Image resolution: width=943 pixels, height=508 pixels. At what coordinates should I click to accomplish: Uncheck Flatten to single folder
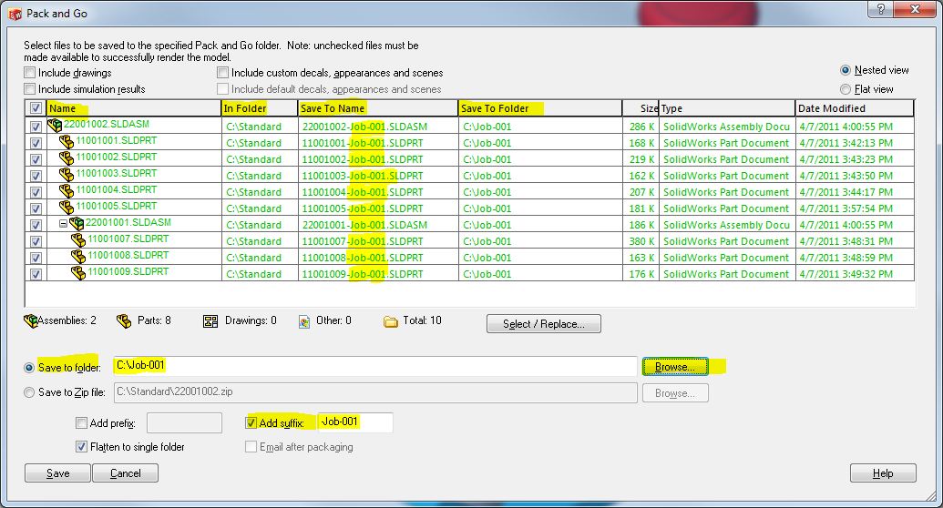[81, 447]
